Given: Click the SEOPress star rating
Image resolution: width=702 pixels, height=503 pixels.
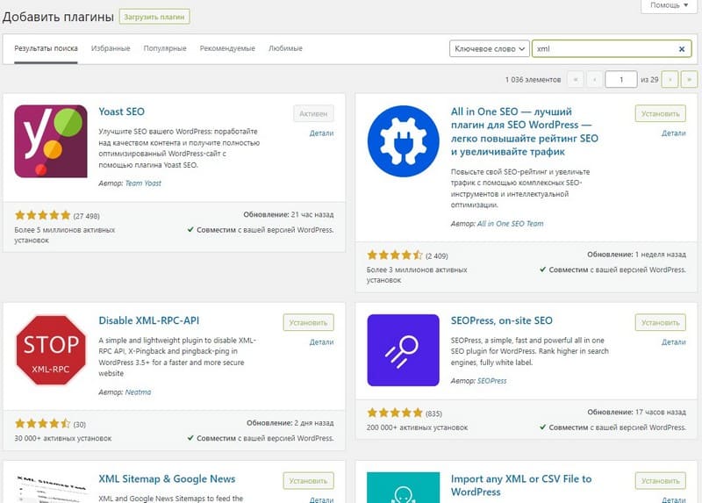Looking at the screenshot, I should point(395,413).
